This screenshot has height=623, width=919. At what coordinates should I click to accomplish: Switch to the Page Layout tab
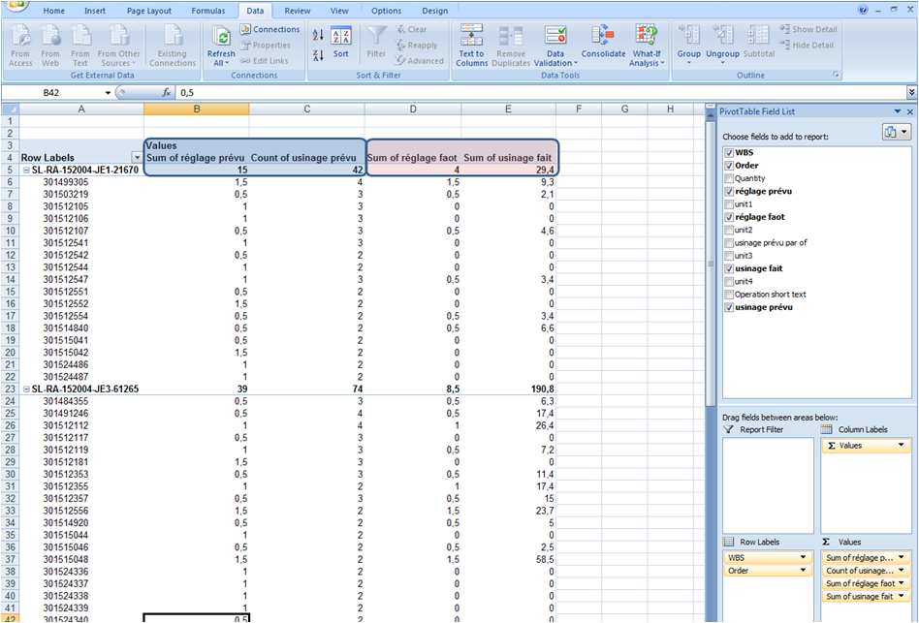click(148, 11)
